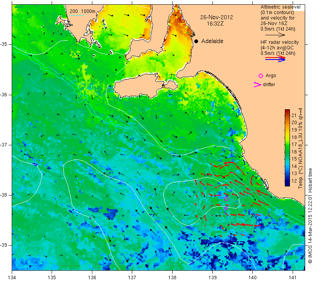Click the red-blue HF radar legend arrow
The height and width of the screenshot is (282, 313).
275,59
